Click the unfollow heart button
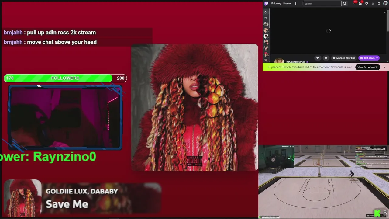The image size is (389, 219). [x=318, y=58]
